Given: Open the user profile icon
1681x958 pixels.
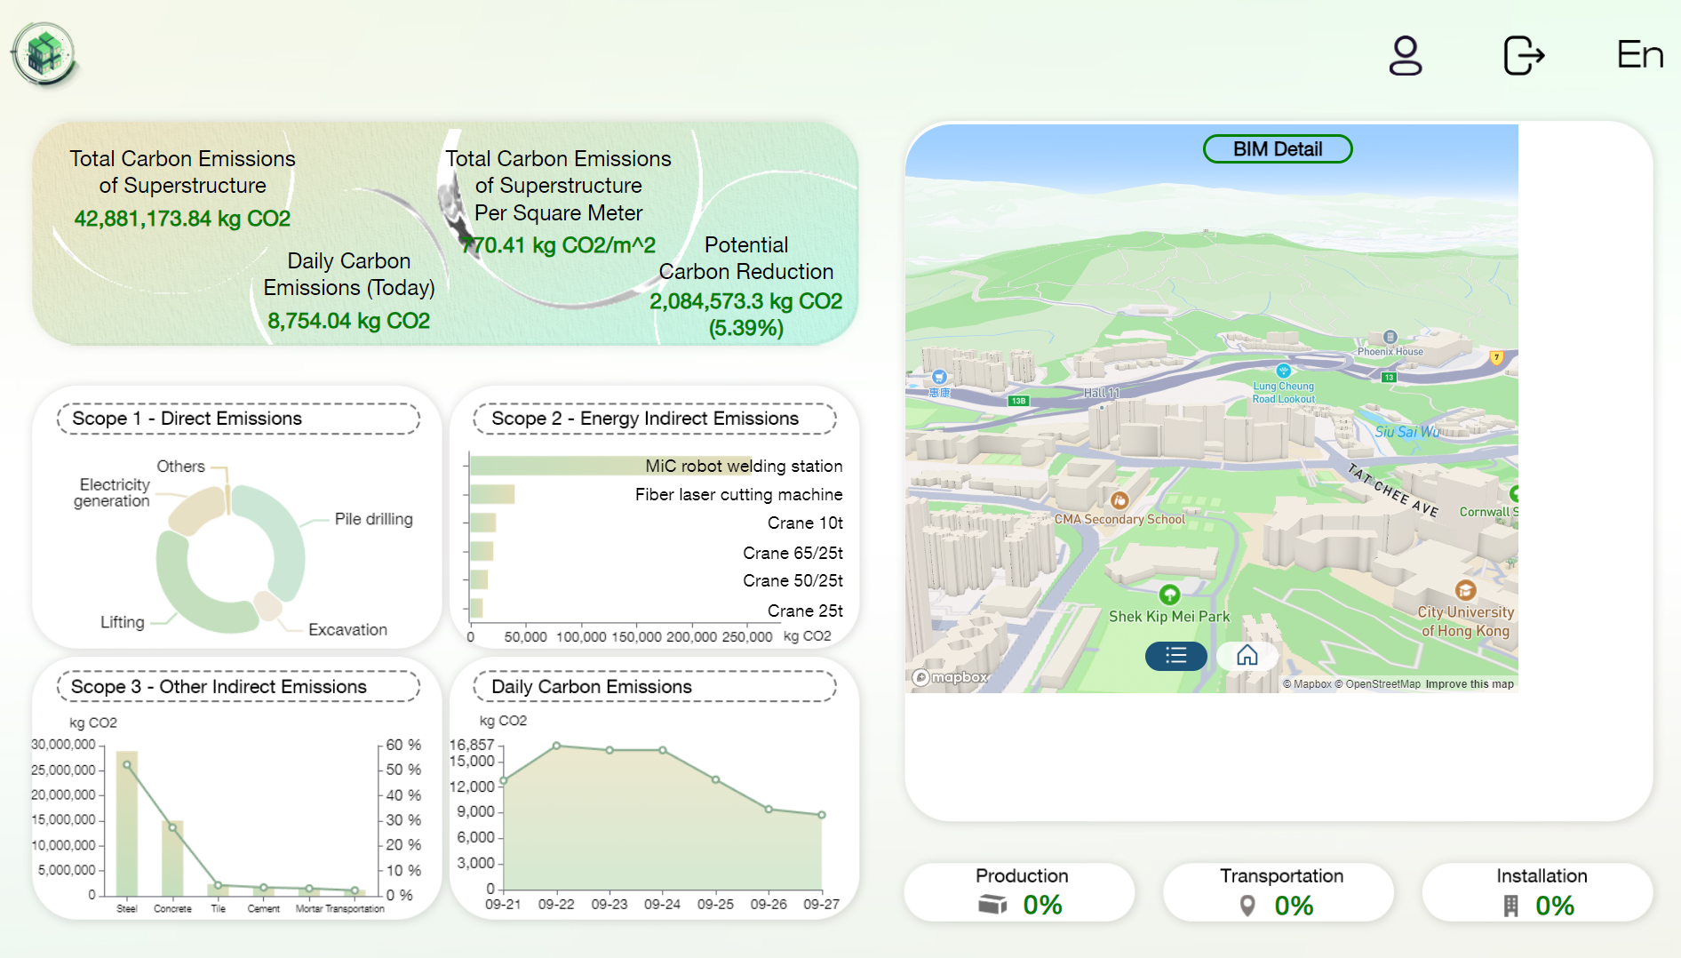Looking at the screenshot, I should 1405,55.
